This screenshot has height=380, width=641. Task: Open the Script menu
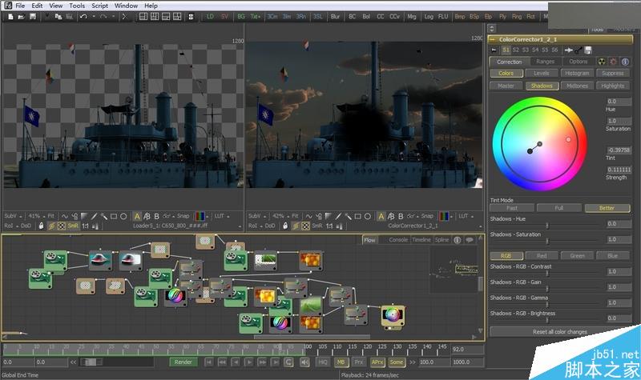click(x=99, y=6)
